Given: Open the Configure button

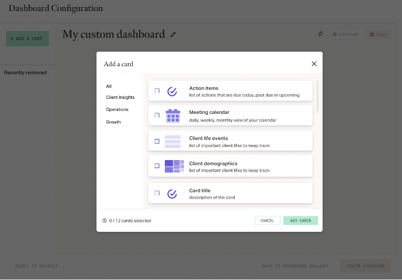Looking at the screenshot, I should (x=346, y=35).
